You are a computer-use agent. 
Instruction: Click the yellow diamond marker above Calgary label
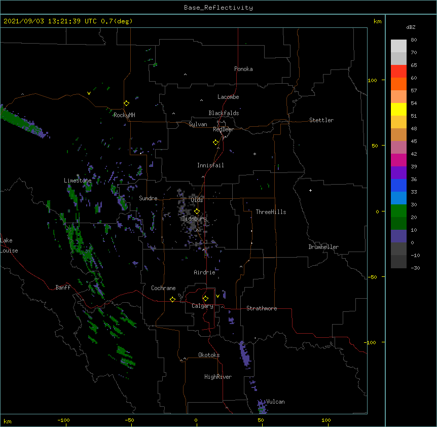[205, 299]
